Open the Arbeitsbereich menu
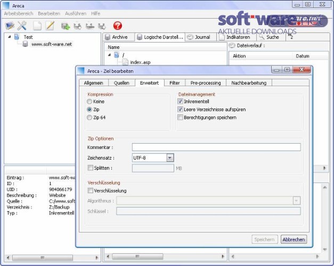This screenshot has height=266, width=334. pyautogui.click(x=19, y=13)
